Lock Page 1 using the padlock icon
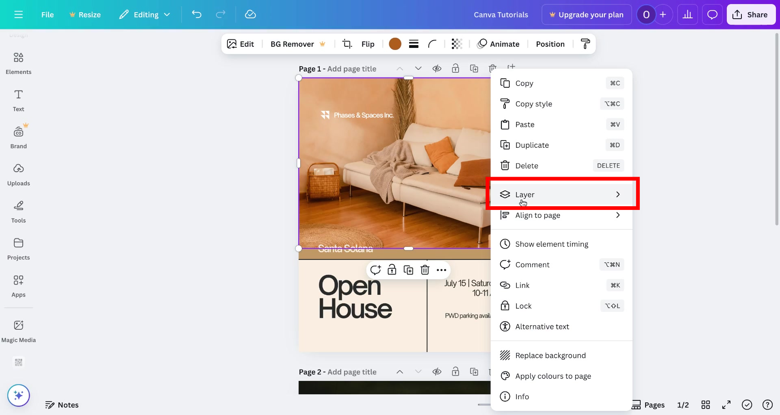 (x=455, y=68)
